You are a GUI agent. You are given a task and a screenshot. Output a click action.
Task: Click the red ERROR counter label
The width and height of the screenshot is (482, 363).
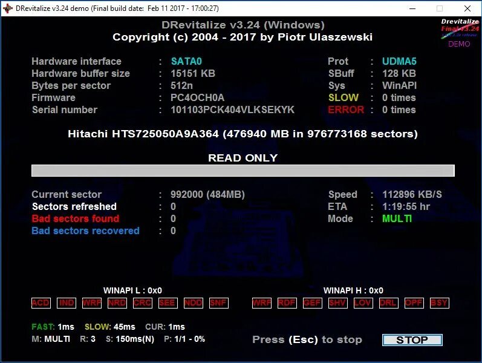346,110
